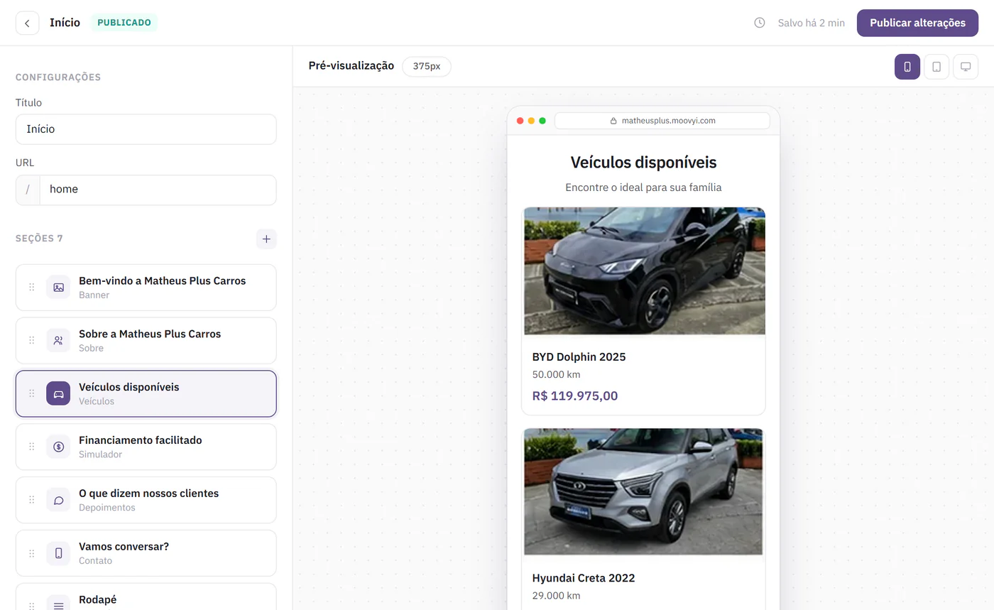
Task: Select the Veículos disponíveis section
Action: [146, 393]
